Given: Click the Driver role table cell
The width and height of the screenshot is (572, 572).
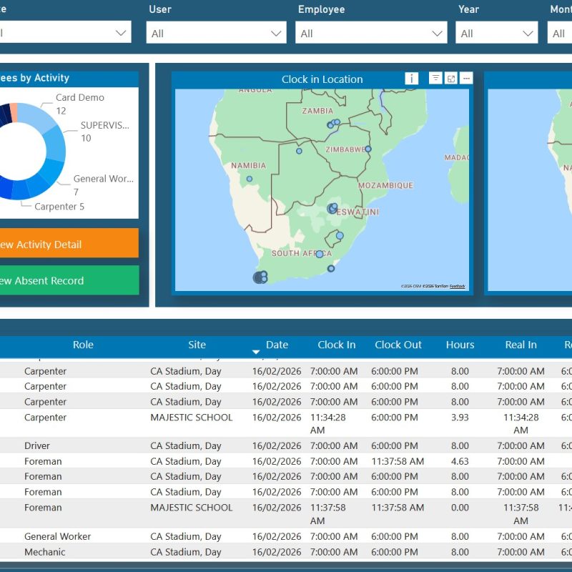Looking at the screenshot, I should point(37,445).
